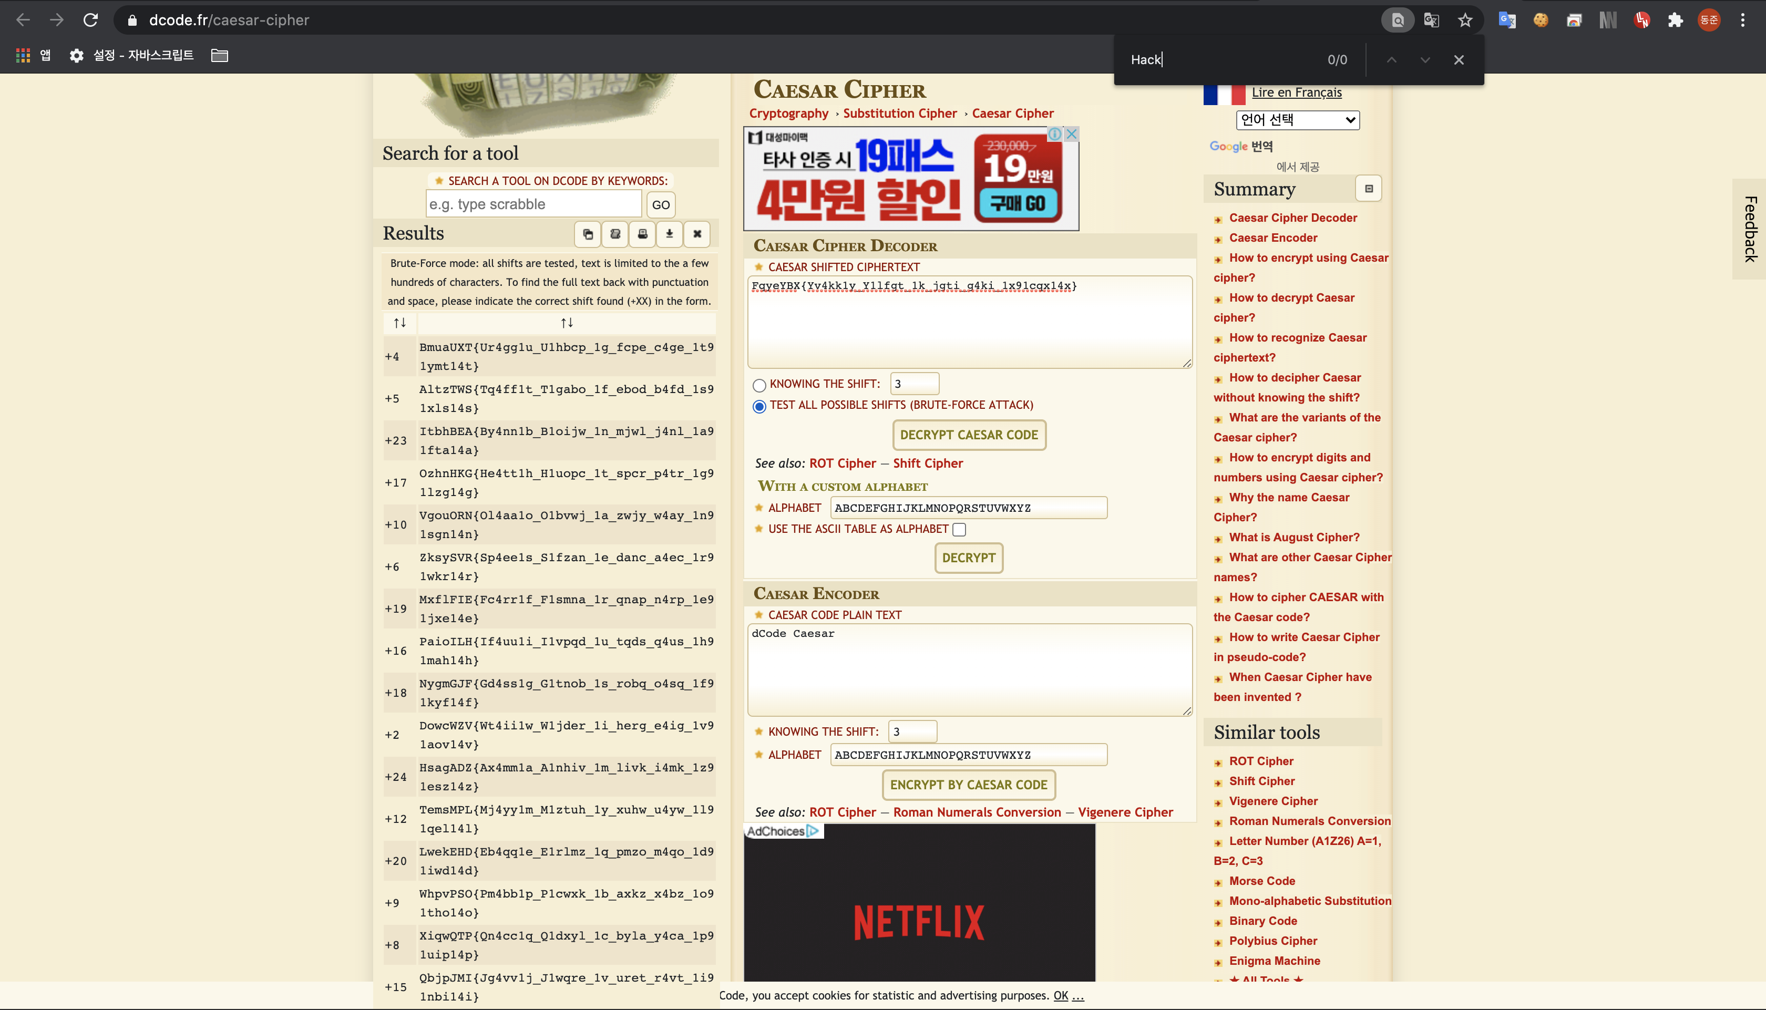
Task: Download the results
Action: pyautogui.click(x=670, y=234)
